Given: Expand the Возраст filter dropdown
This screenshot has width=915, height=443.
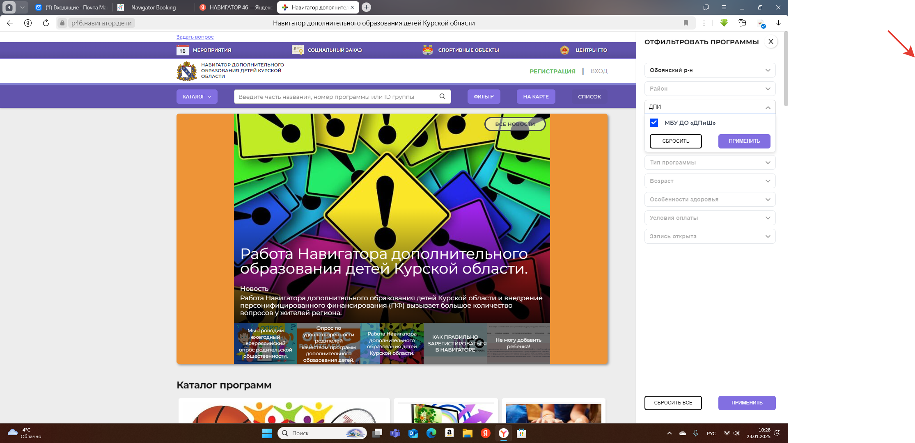Looking at the screenshot, I should click(x=710, y=181).
